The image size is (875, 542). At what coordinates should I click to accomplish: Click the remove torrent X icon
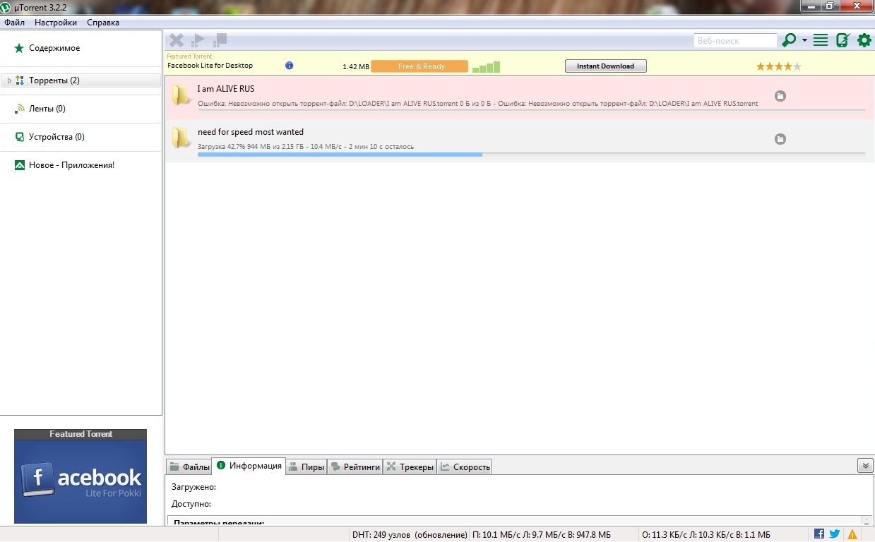click(177, 41)
